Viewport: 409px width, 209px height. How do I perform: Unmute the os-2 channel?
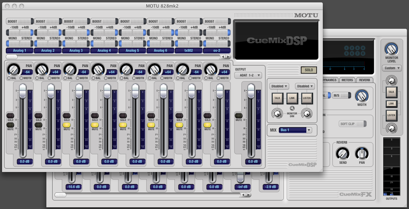pyautogui.click(x=207, y=125)
